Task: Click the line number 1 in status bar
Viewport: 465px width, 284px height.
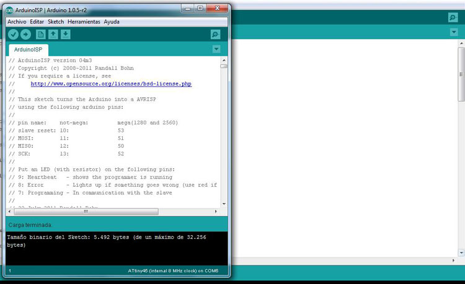Action: point(10,270)
